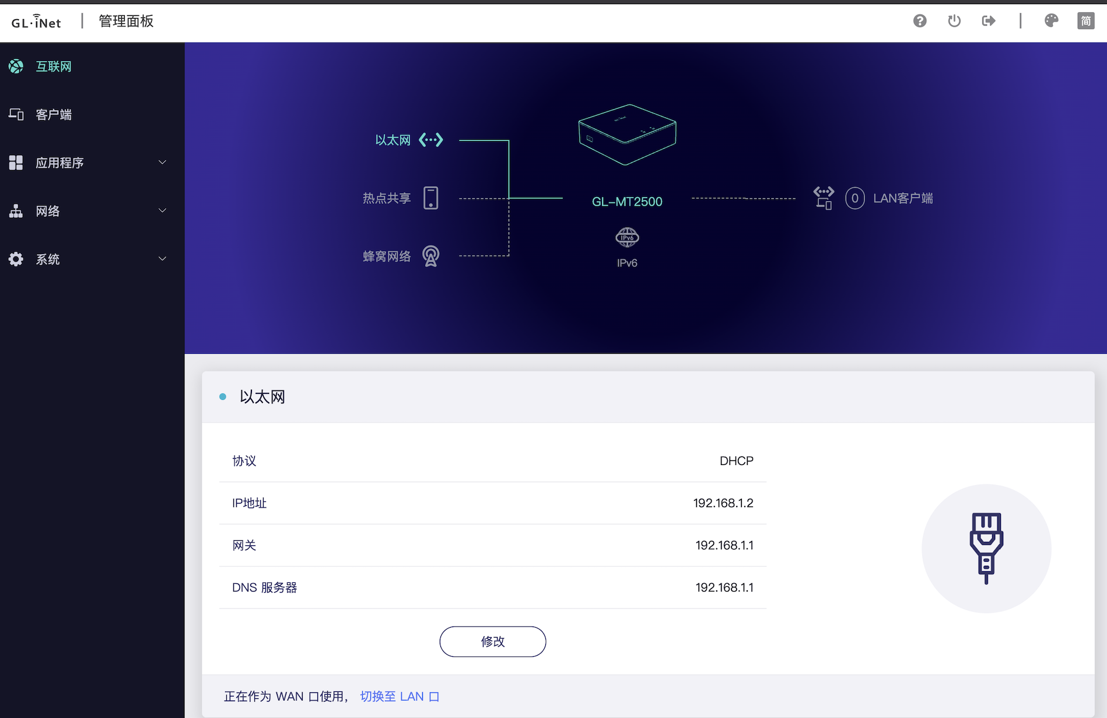Click the 蜂窝网络 antenna icon
Screen dimensions: 1107x718
pos(432,255)
